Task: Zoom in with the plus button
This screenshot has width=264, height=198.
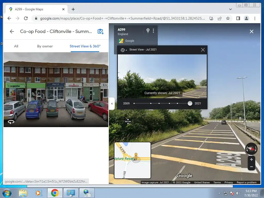Action: pos(251,159)
